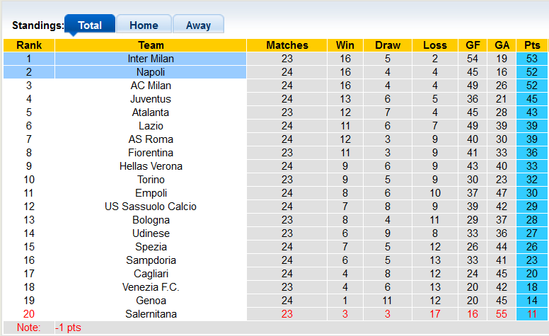This screenshot has width=549, height=336.
Task: Click the Matches column header
Action: (287, 45)
